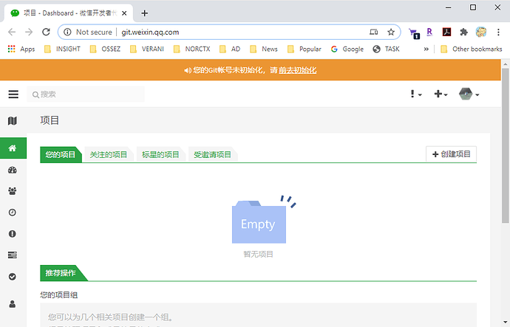The width and height of the screenshot is (510, 327).
Task: Expand the plus create-new dropdown
Action: [441, 94]
